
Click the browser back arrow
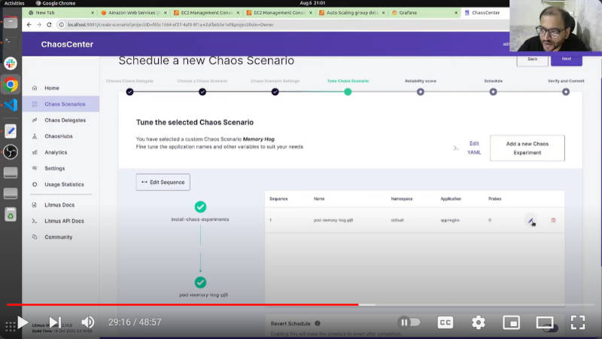29,25
